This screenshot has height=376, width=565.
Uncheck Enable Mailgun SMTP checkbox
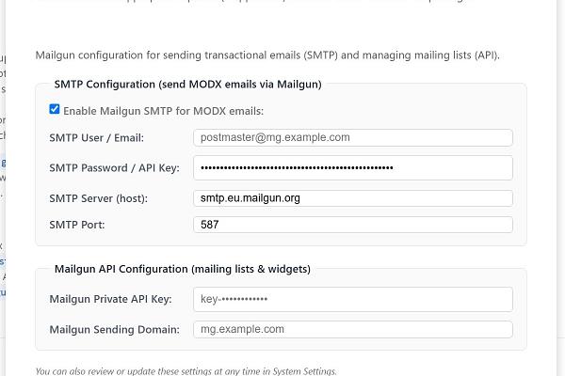click(55, 109)
